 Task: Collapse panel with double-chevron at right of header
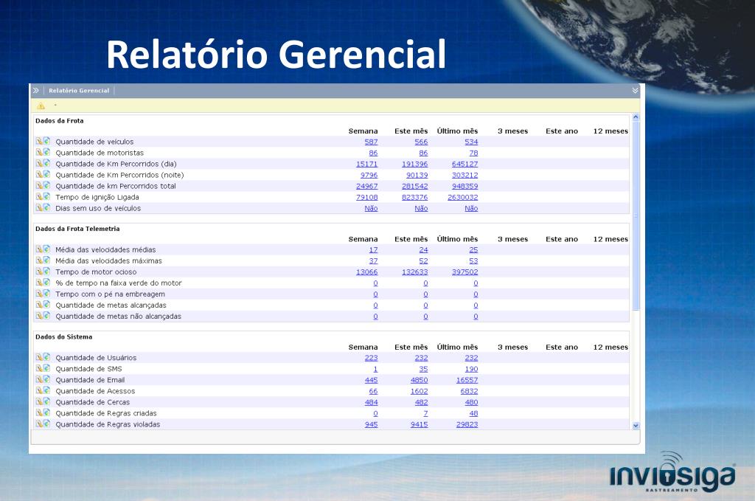click(x=635, y=91)
